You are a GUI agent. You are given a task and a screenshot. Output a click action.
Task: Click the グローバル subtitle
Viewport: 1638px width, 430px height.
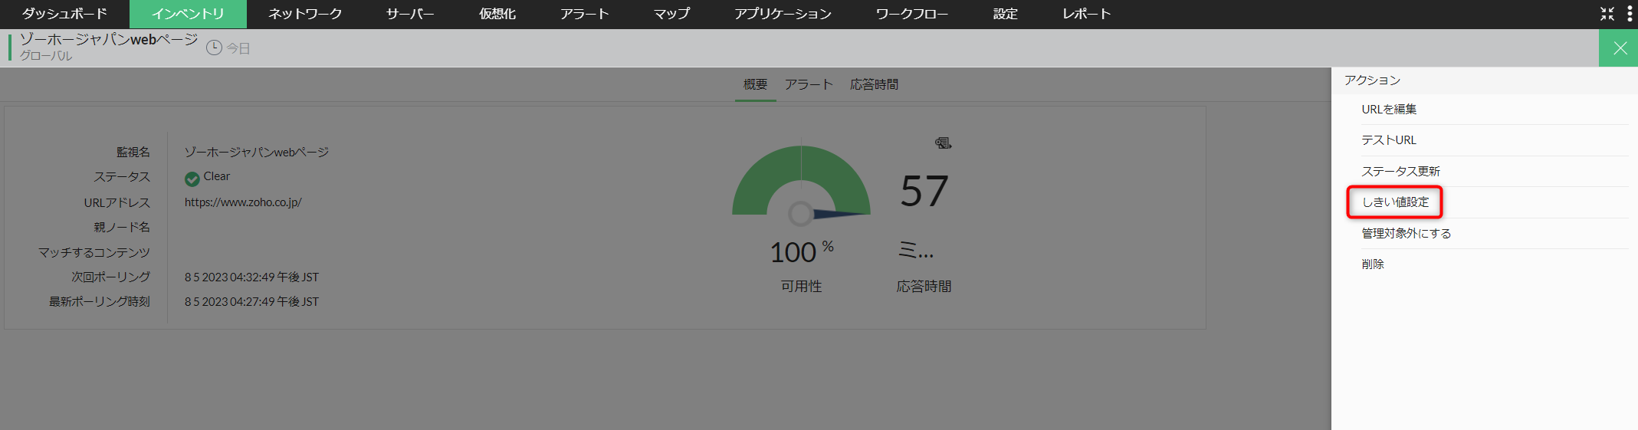(46, 56)
